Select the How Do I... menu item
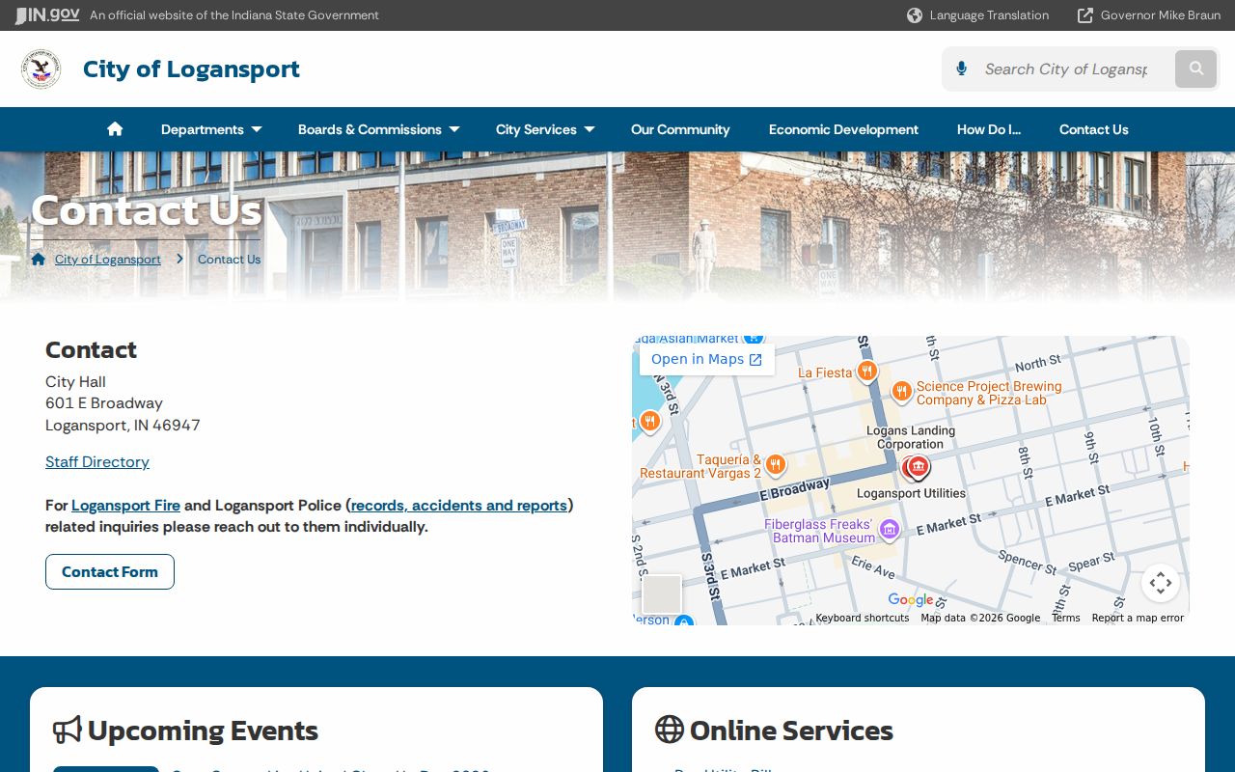The width and height of the screenshot is (1235, 772). point(989,129)
